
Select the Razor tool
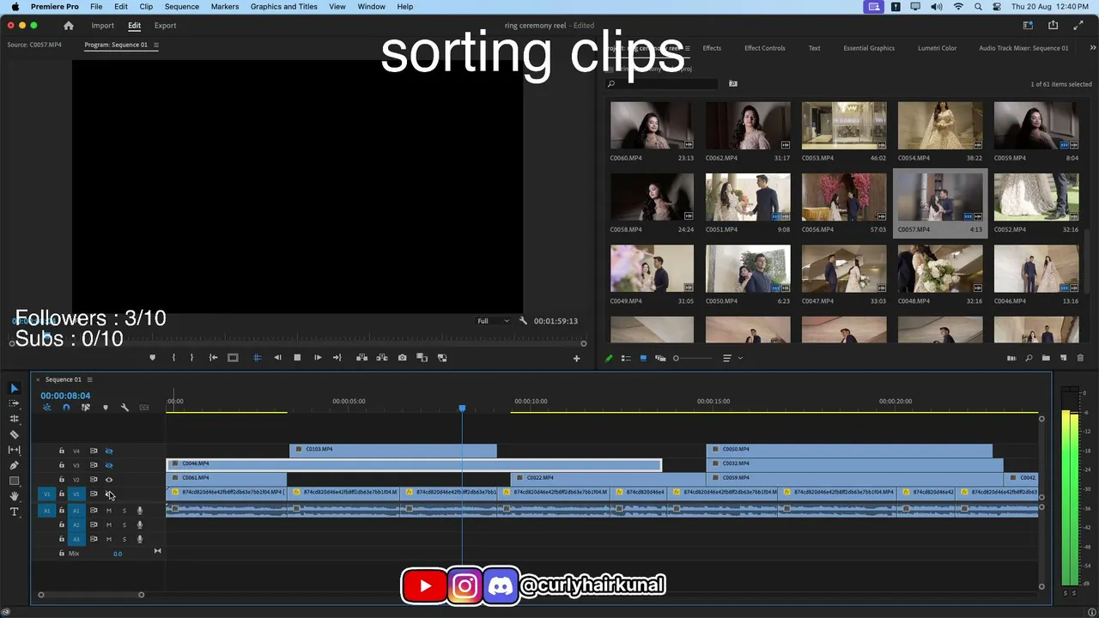[14, 434]
